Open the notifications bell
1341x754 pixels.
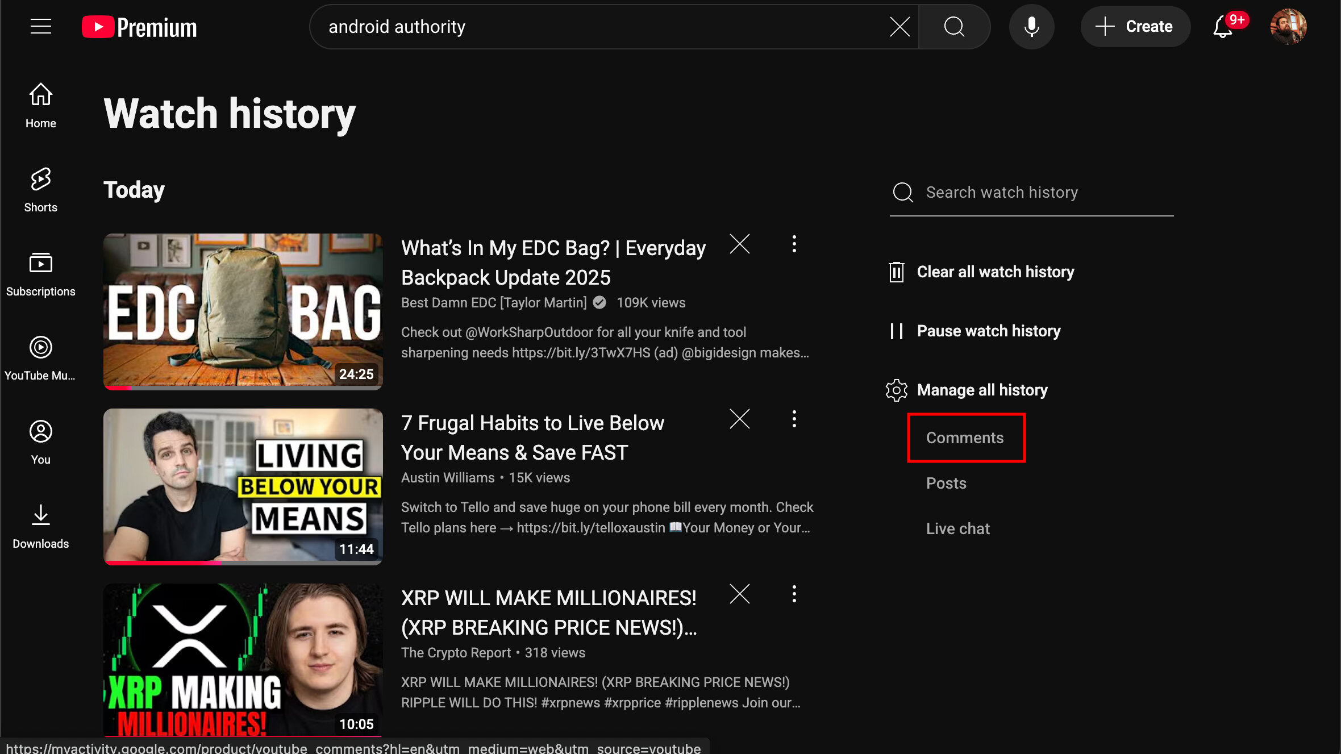(1223, 27)
